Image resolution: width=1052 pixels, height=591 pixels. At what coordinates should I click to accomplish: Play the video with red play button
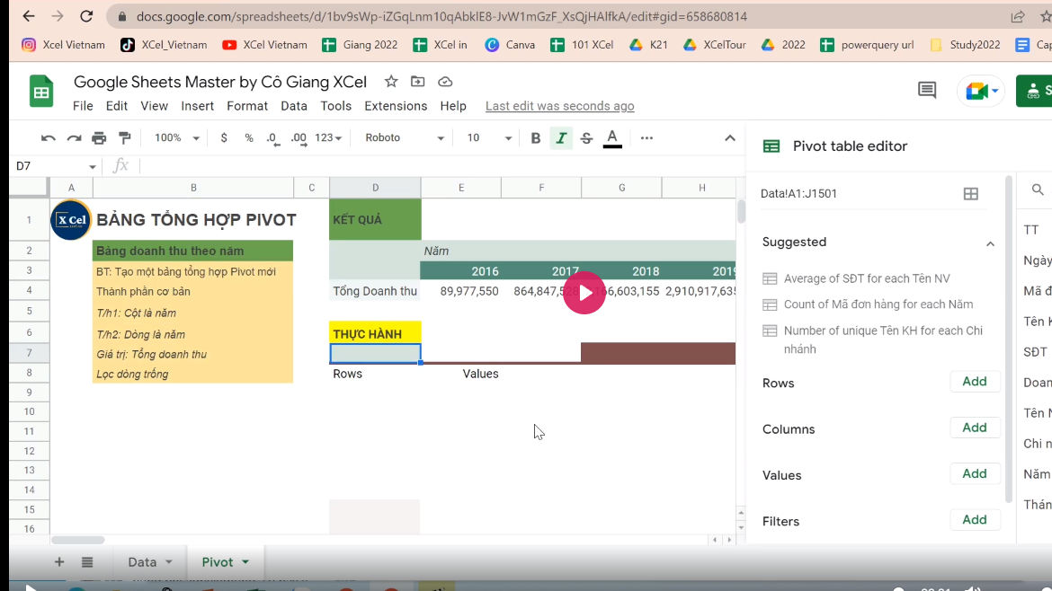584,293
